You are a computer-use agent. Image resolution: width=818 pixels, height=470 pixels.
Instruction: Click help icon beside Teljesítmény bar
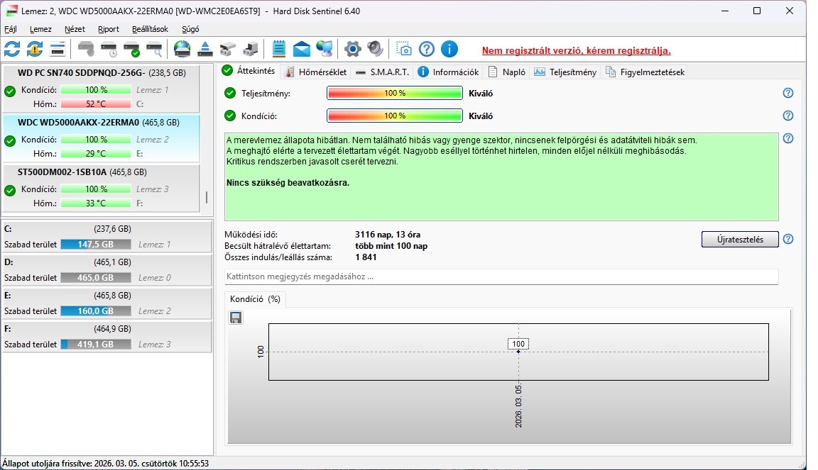pyautogui.click(x=788, y=93)
